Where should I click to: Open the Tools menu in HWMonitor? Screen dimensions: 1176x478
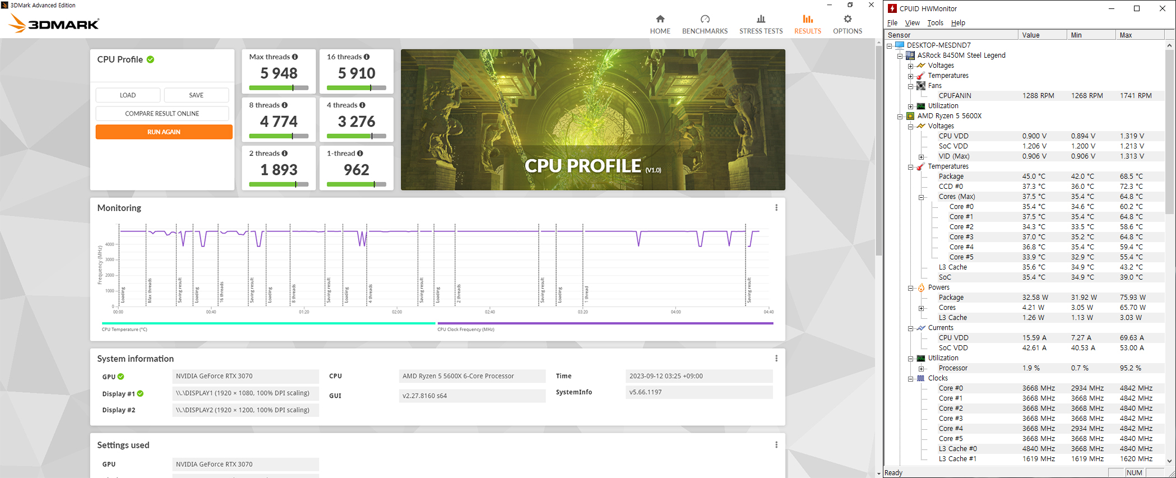click(x=935, y=23)
